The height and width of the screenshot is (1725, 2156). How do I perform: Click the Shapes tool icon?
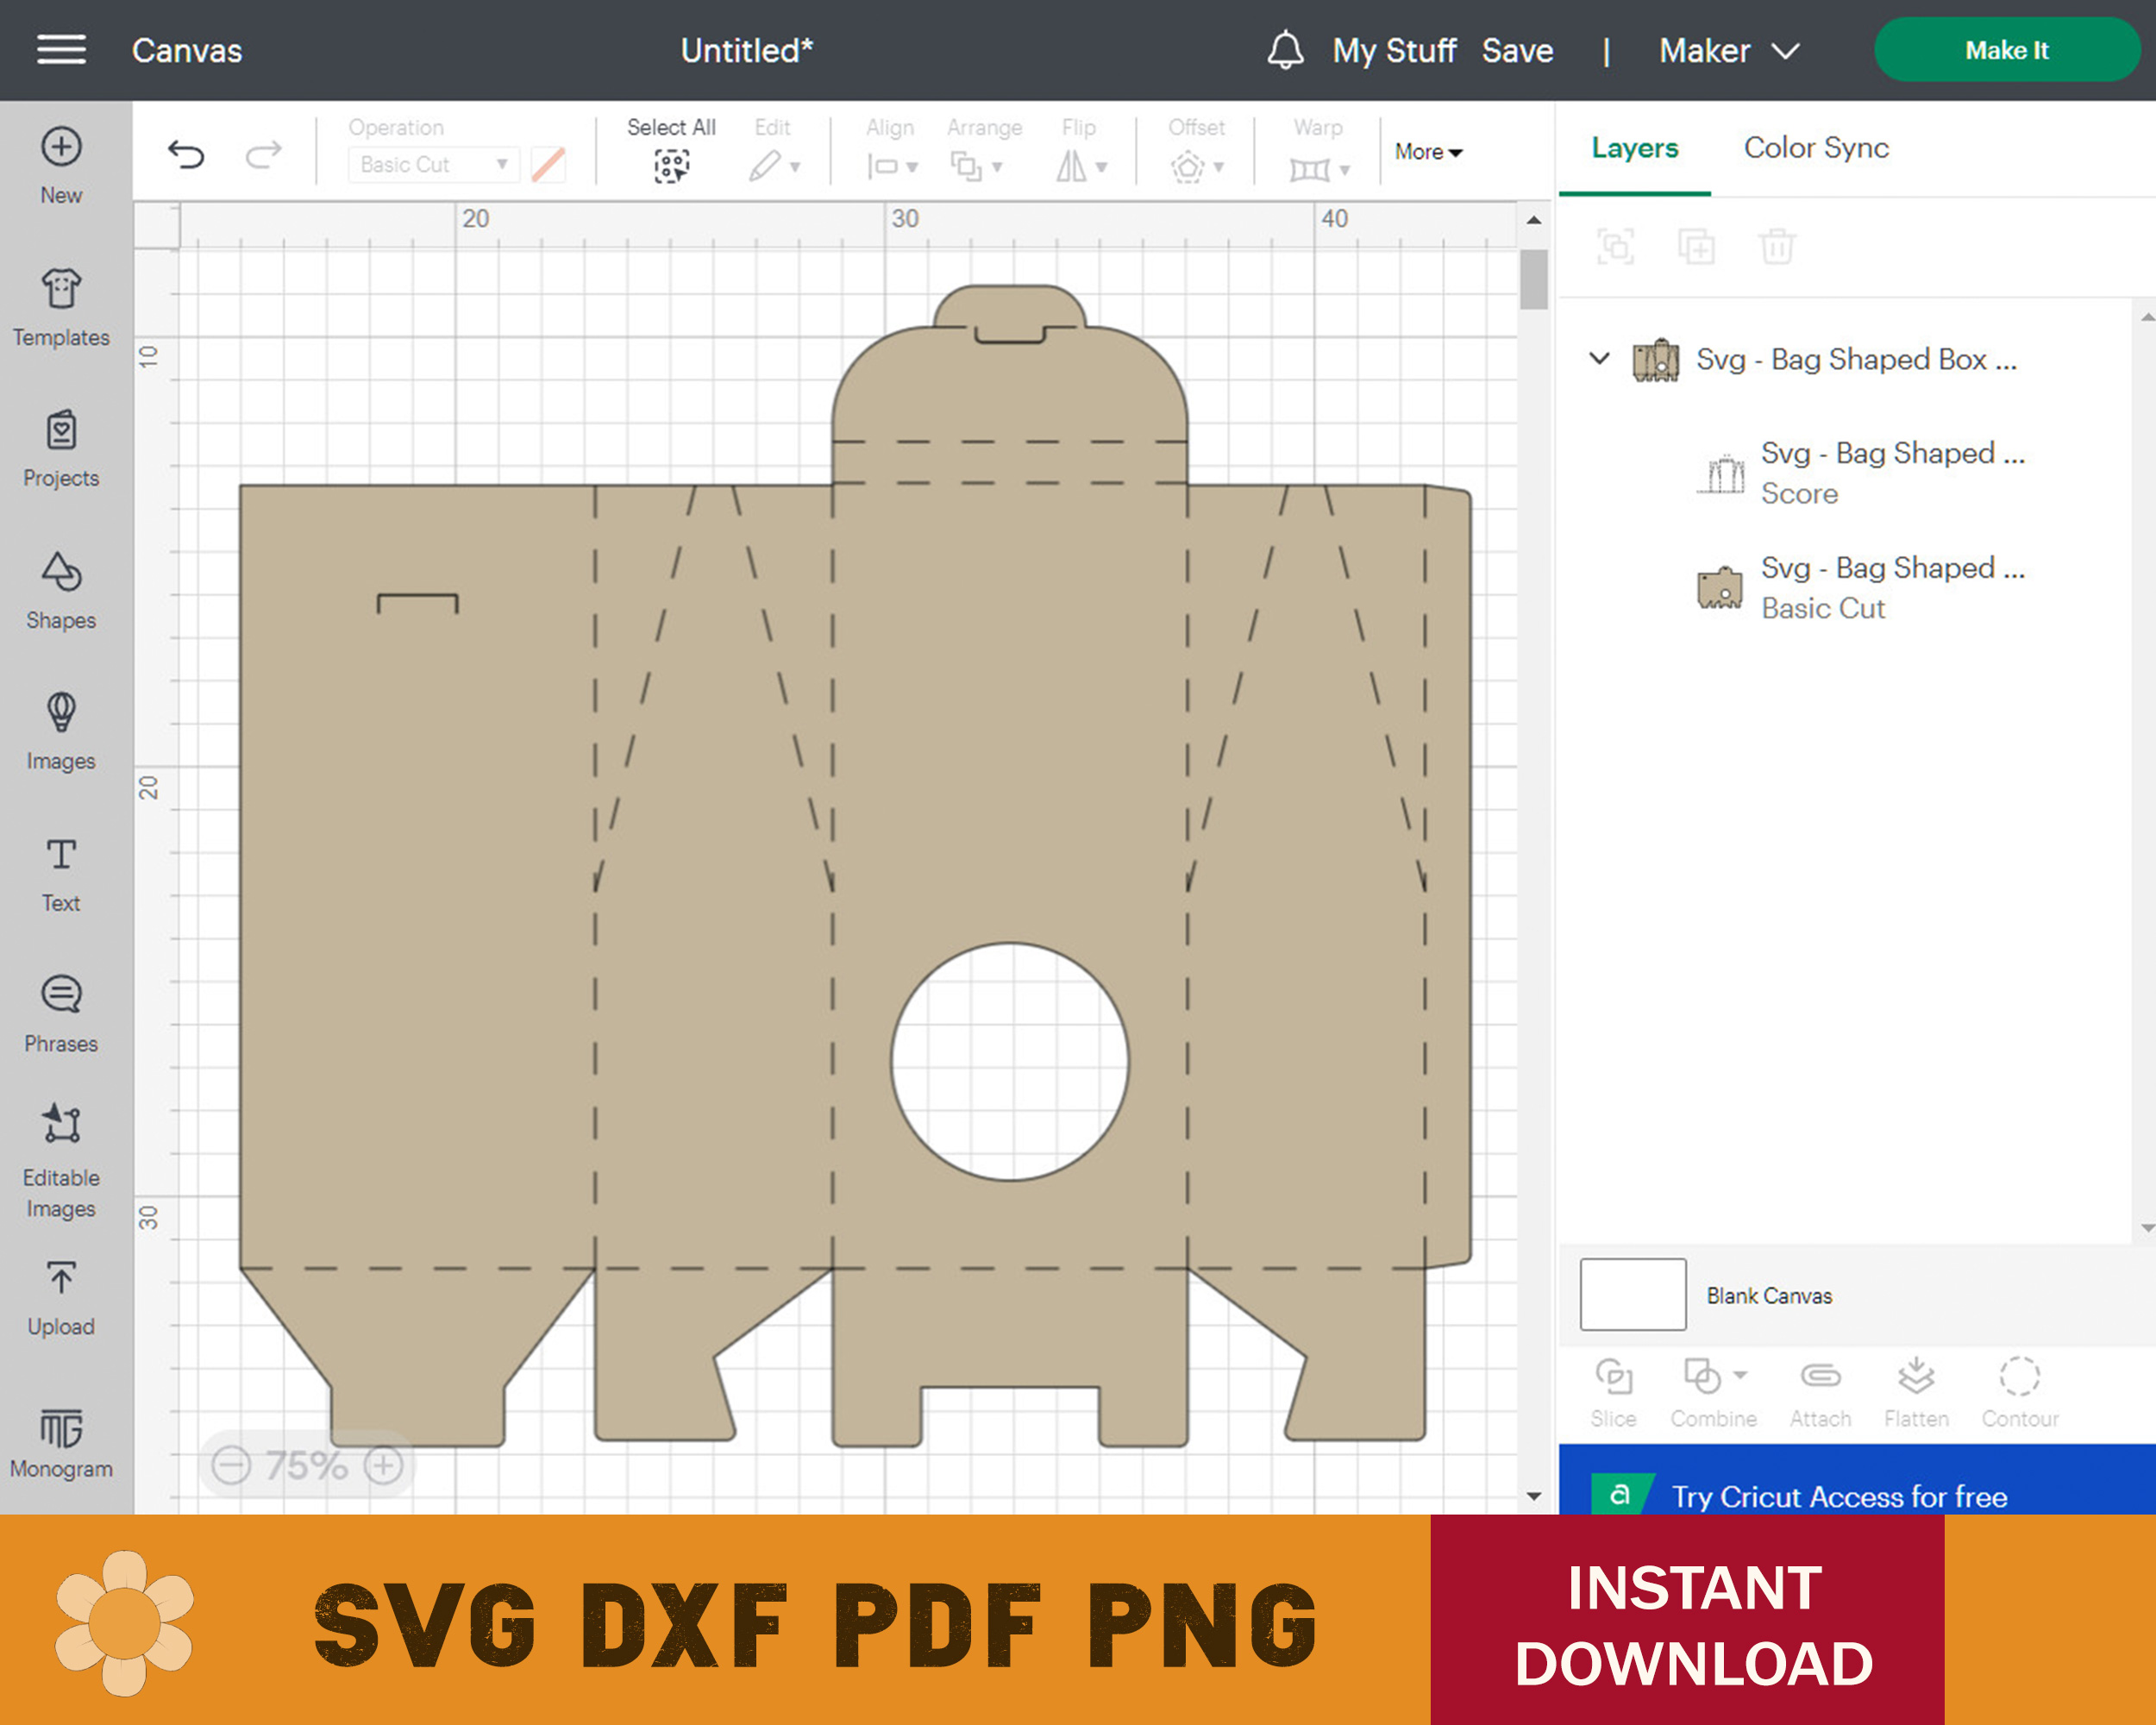(61, 573)
